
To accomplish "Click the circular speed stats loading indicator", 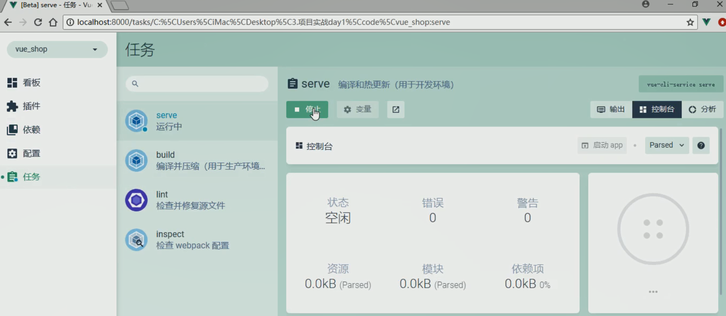I will click(653, 229).
